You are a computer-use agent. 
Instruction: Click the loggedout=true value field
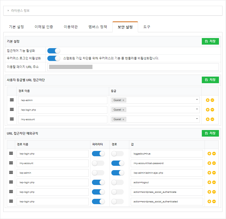(x=167, y=154)
